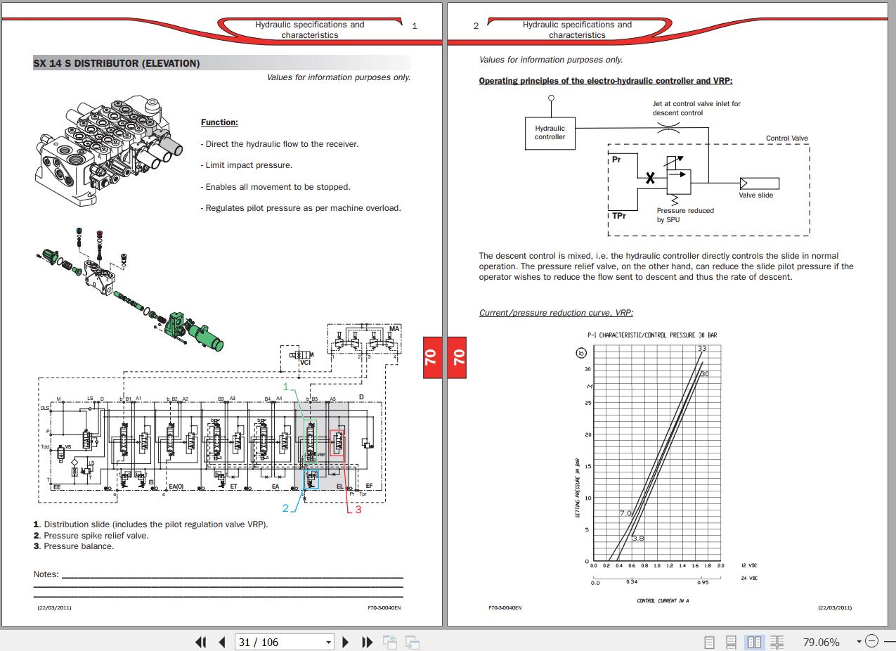The width and height of the screenshot is (896, 651).
Task: Click the 'Distribution slide' legend line
Action: tap(151, 524)
